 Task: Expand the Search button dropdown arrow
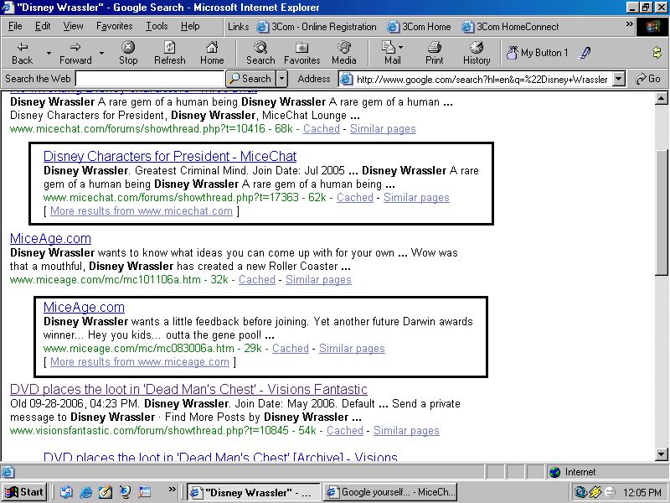(x=281, y=79)
